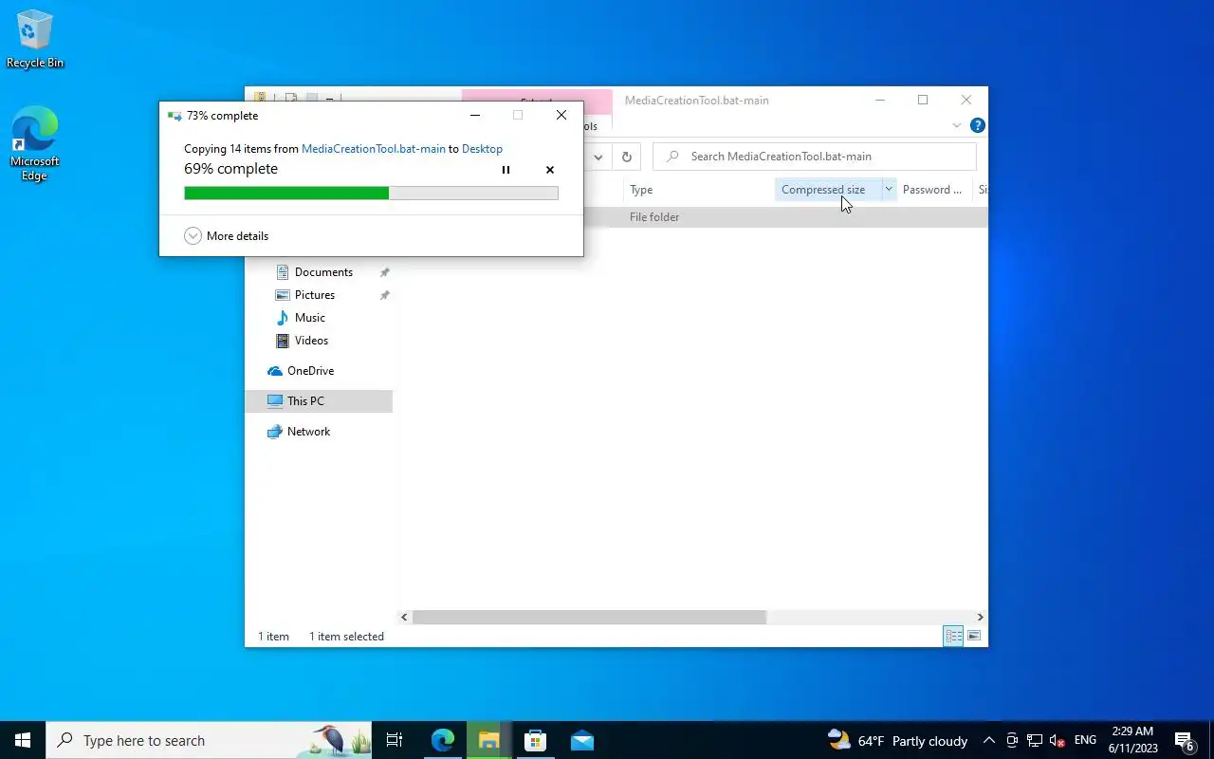Open the notification Action Center

(1185, 740)
